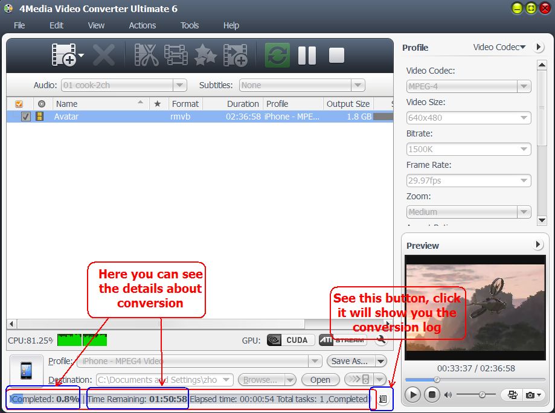Sort by the Duration column header
Viewport: 555px width, 413px height.
click(233, 104)
